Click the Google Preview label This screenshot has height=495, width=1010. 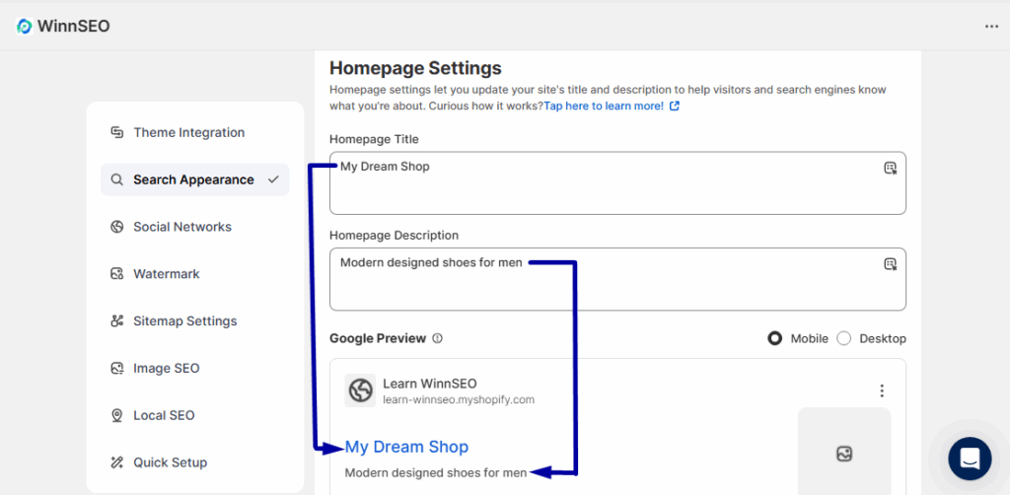click(x=378, y=338)
